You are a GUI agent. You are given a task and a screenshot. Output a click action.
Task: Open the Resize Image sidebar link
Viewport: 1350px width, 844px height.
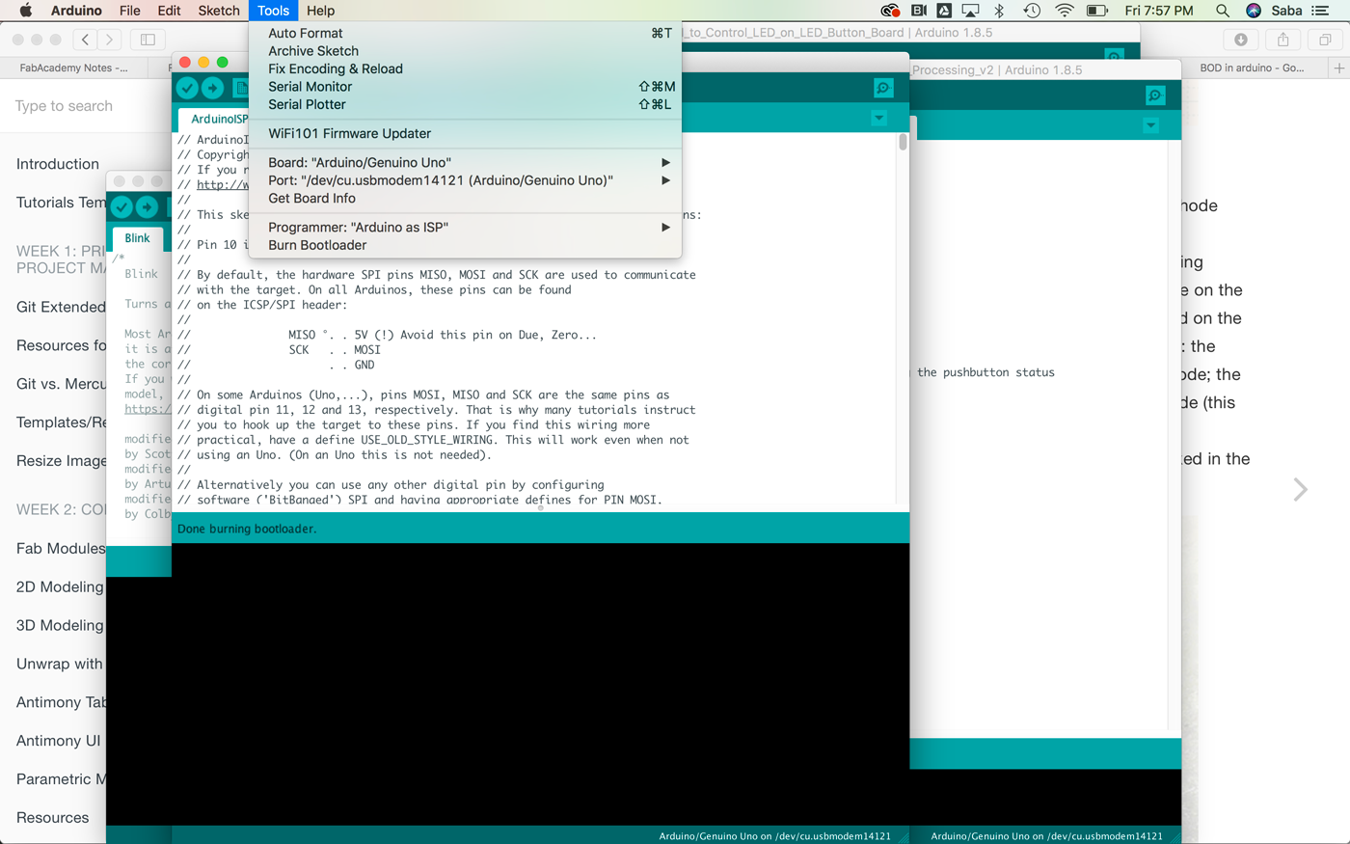(x=61, y=461)
